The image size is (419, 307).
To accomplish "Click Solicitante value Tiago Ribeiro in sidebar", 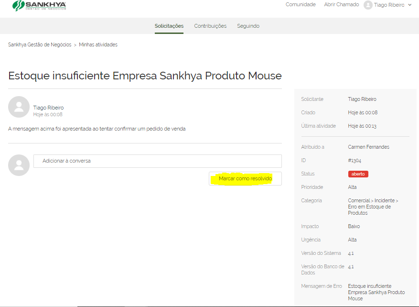I will [362, 99].
